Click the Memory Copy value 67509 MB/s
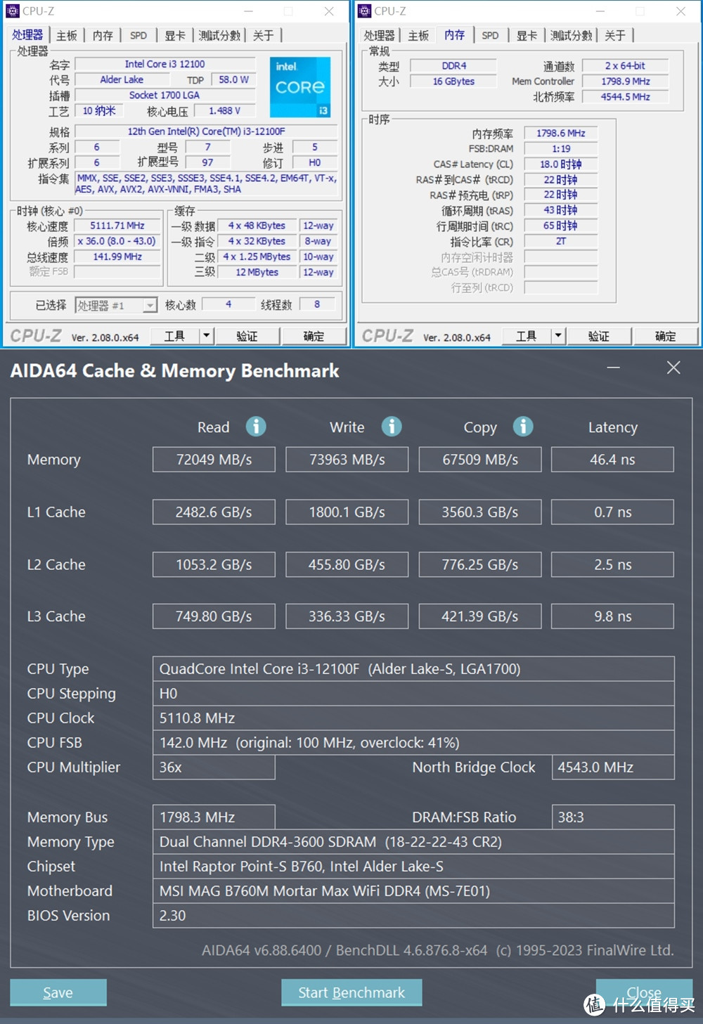 pos(480,460)
